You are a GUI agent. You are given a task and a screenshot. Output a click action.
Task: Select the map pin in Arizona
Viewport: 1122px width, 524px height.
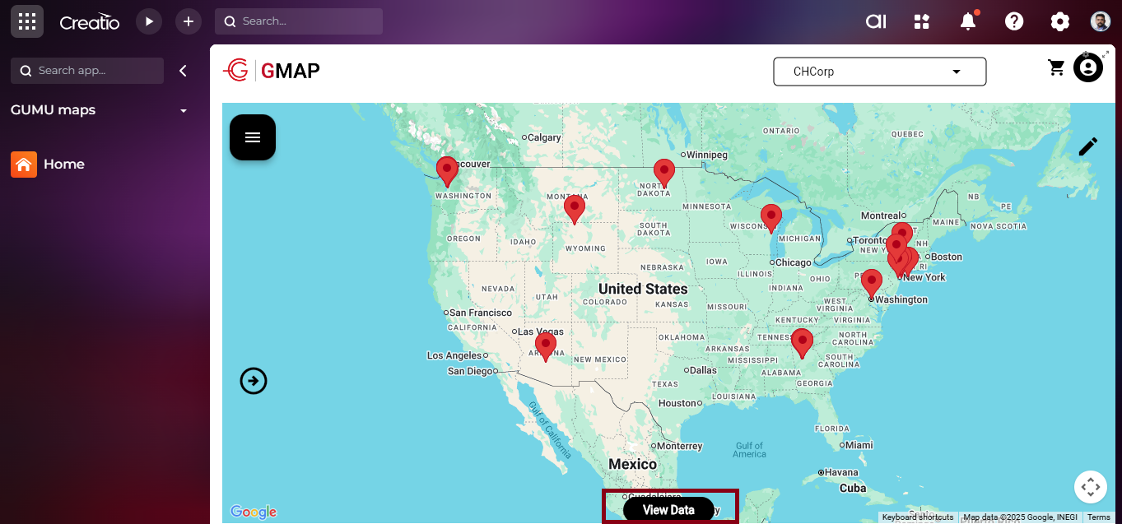tap(545, 347)
